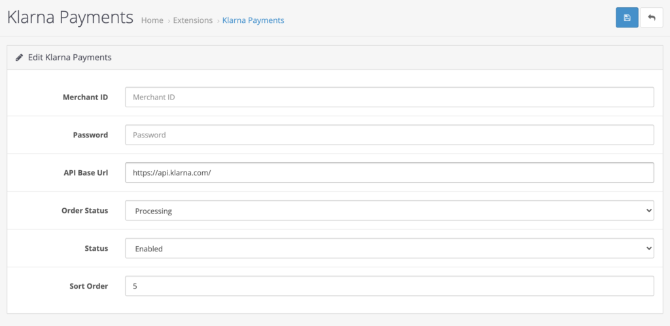Click the Sort Order field containing 5
670x326 pixels.
click(x=389, y=286)
